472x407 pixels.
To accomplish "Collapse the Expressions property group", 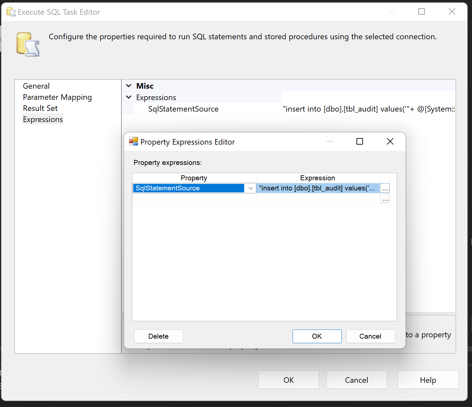I will point(129,97).
